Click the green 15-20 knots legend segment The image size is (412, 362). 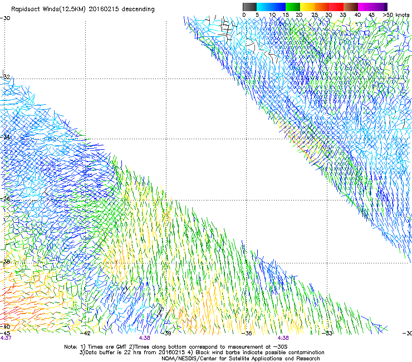click(293, 7)
